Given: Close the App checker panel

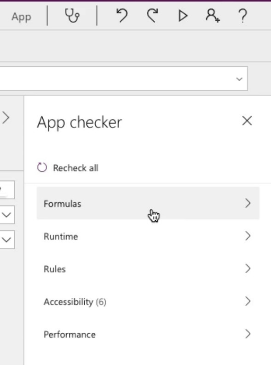Looking at the screenshot, I should (247, 121).
